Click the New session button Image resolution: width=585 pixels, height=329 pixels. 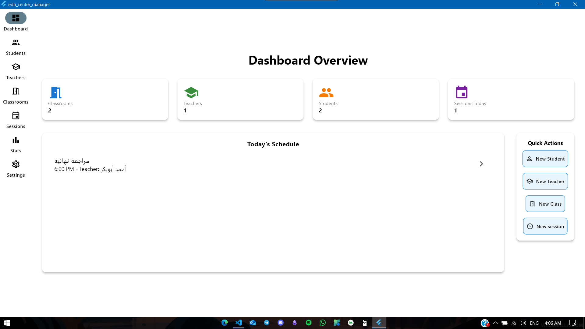pos(545,226)
